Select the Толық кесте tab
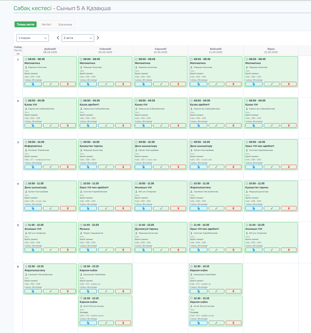311x333 pixels. 25,24
